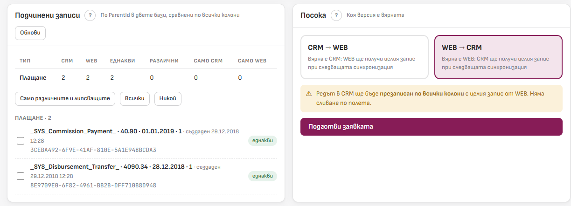Tick checkbox for _SYS_Disbursement_Transfer_ record

pos(21,176)
